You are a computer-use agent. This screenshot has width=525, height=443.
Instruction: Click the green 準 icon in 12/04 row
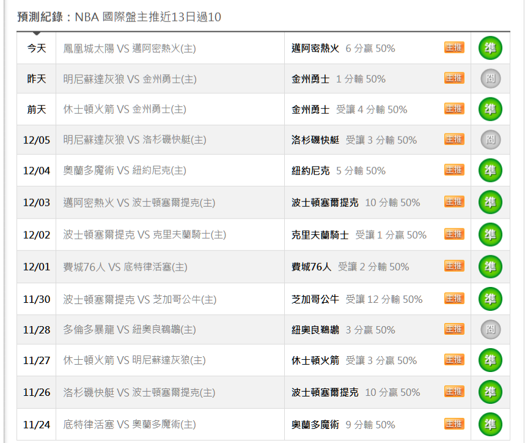(x=490, y=171)
